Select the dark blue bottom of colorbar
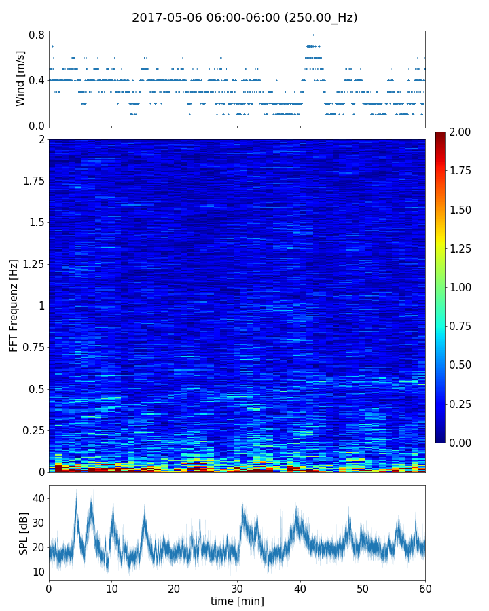The width and height of the screenshot is (489, 611). (x=441, y=439)
